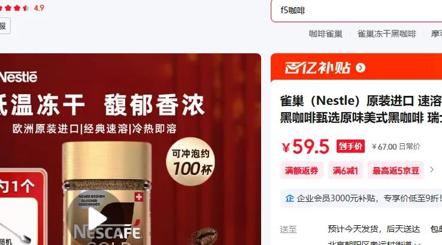This screenshot has width=442, height=245.
Task: Expand promotions with the chevron after 京豆 tag
Action: tap(432, 170)
